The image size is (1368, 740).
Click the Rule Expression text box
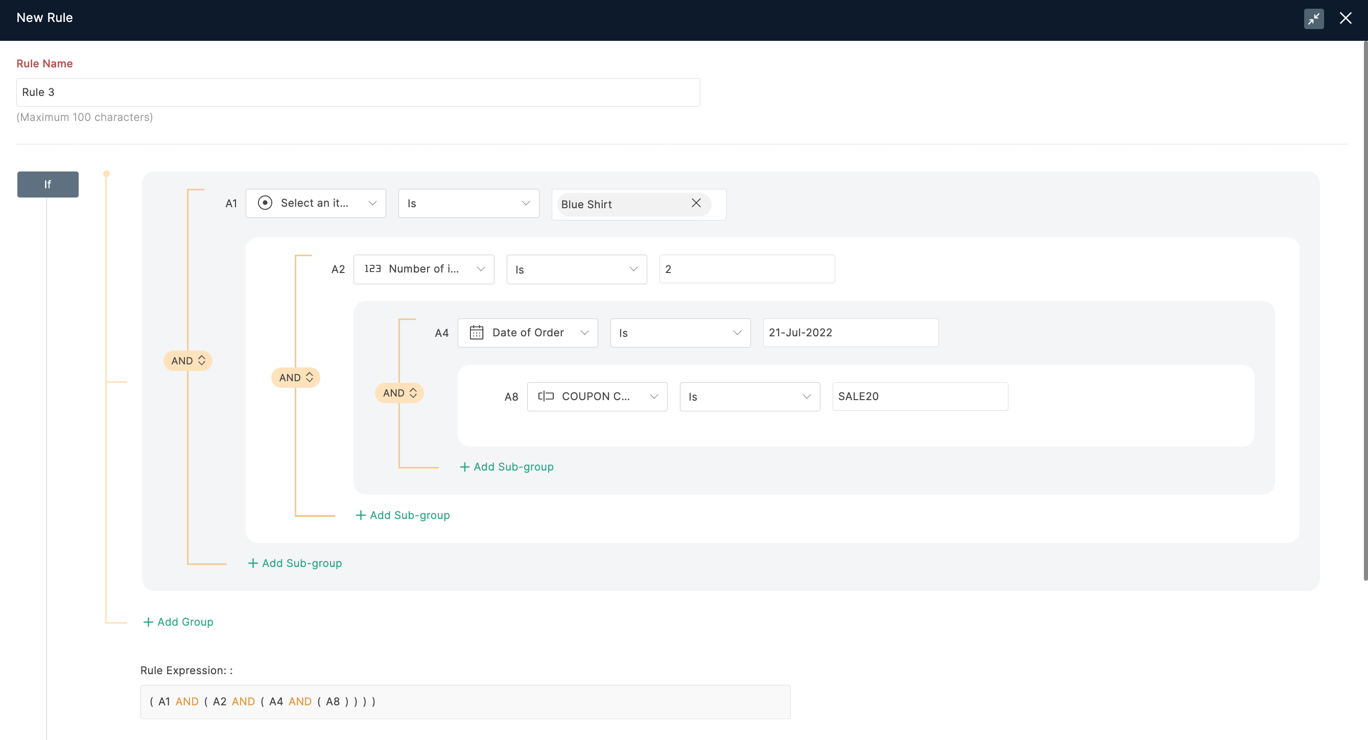pos(465,701)
